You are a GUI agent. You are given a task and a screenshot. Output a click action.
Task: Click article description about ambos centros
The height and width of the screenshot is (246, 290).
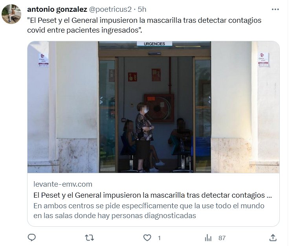pyautogui.click(x=149, y=211)
